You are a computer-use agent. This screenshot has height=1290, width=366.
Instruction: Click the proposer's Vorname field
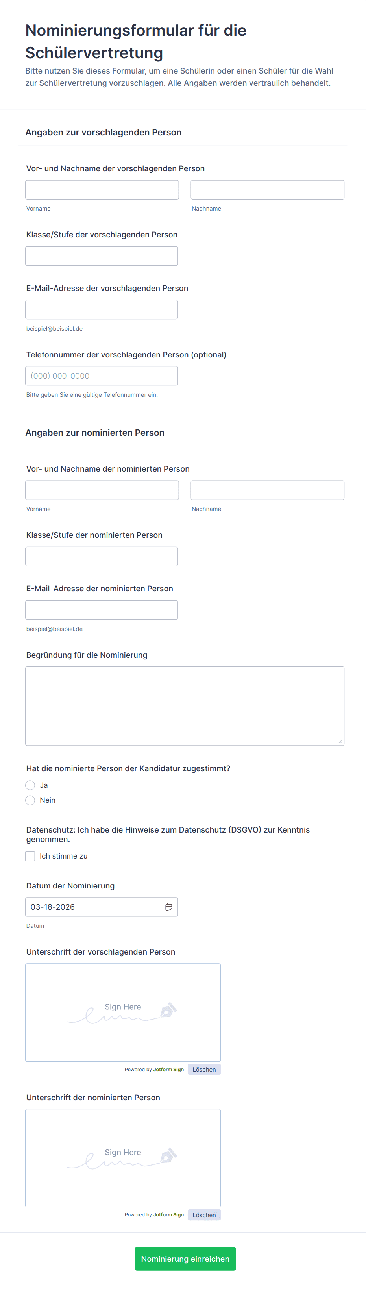point(102,190)
